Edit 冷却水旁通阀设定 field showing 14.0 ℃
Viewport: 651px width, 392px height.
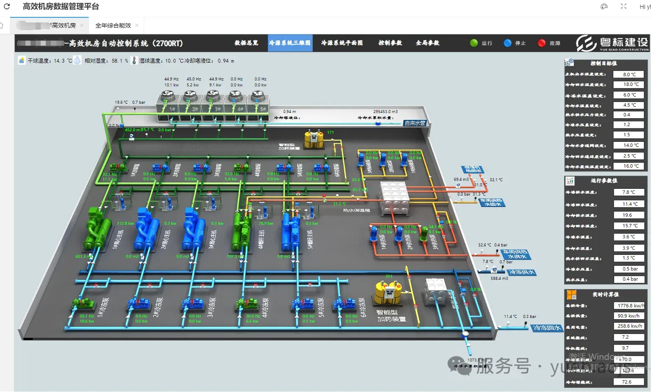629,145
